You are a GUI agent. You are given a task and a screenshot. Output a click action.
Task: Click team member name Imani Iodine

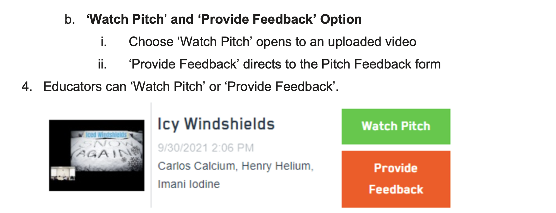click(189, 184)
